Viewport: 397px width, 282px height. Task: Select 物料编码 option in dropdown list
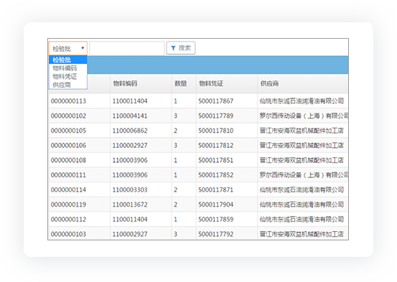[68, 68]
